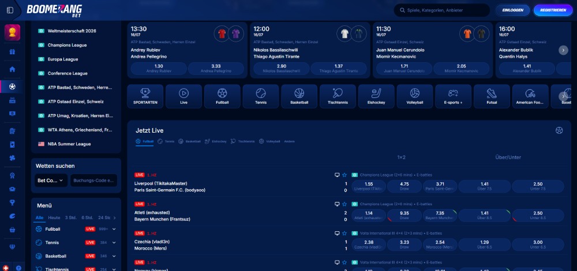
Task: Pick Unter 6.5 at 3.00 odds
Action: (538, 244)
